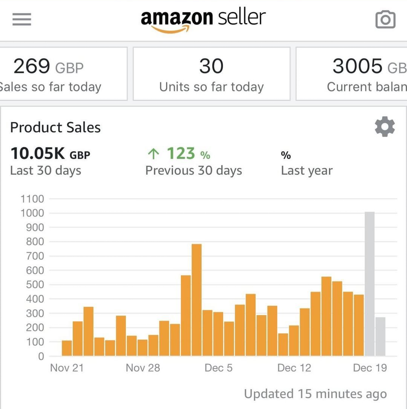Click the green up-arrow trend indicator
407x409 pixels.
[153, 154]
